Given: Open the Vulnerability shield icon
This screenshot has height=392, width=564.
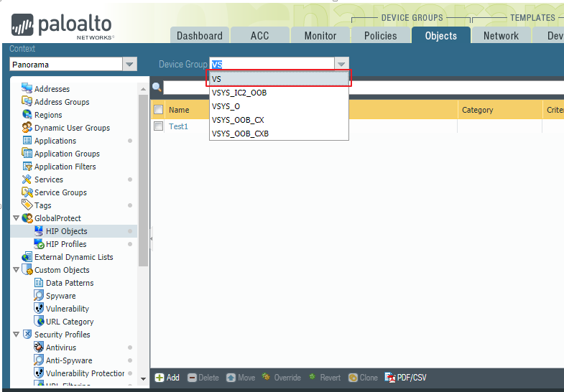Looking at the screenshot, I should pyautogui.click(x=39, y=308).
